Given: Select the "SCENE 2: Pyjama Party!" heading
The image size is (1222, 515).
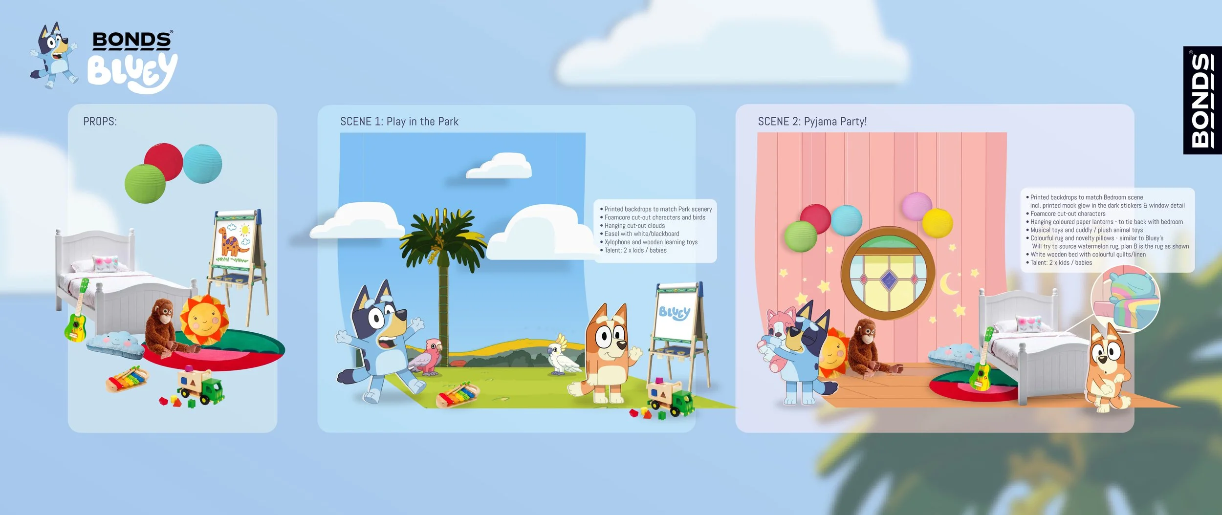Looking at the screenshot, I should [812, 122].
